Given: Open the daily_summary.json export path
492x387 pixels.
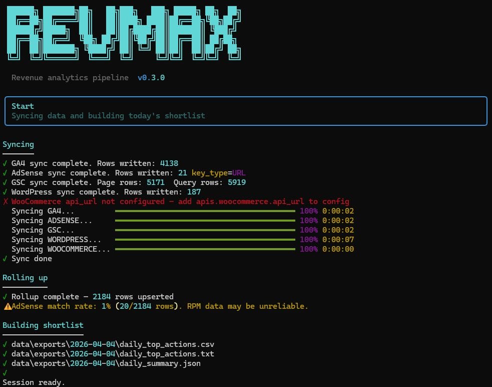Looking at the screenshot, I should [106, 363].
